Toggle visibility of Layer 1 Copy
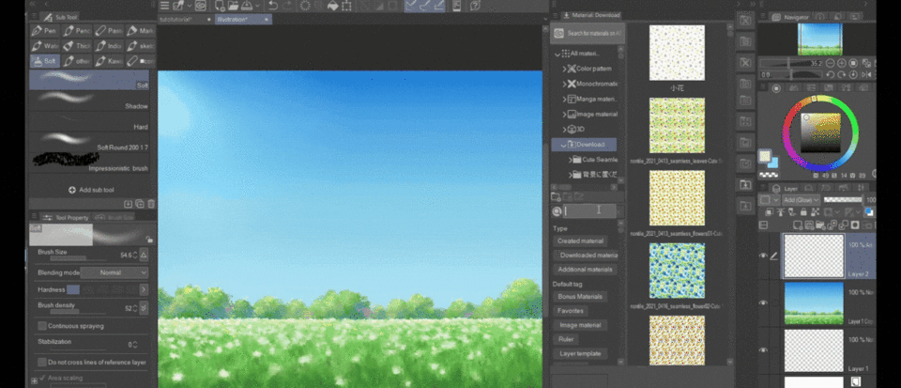The width and height of the screenshot is (901, 388). [763, 303]
